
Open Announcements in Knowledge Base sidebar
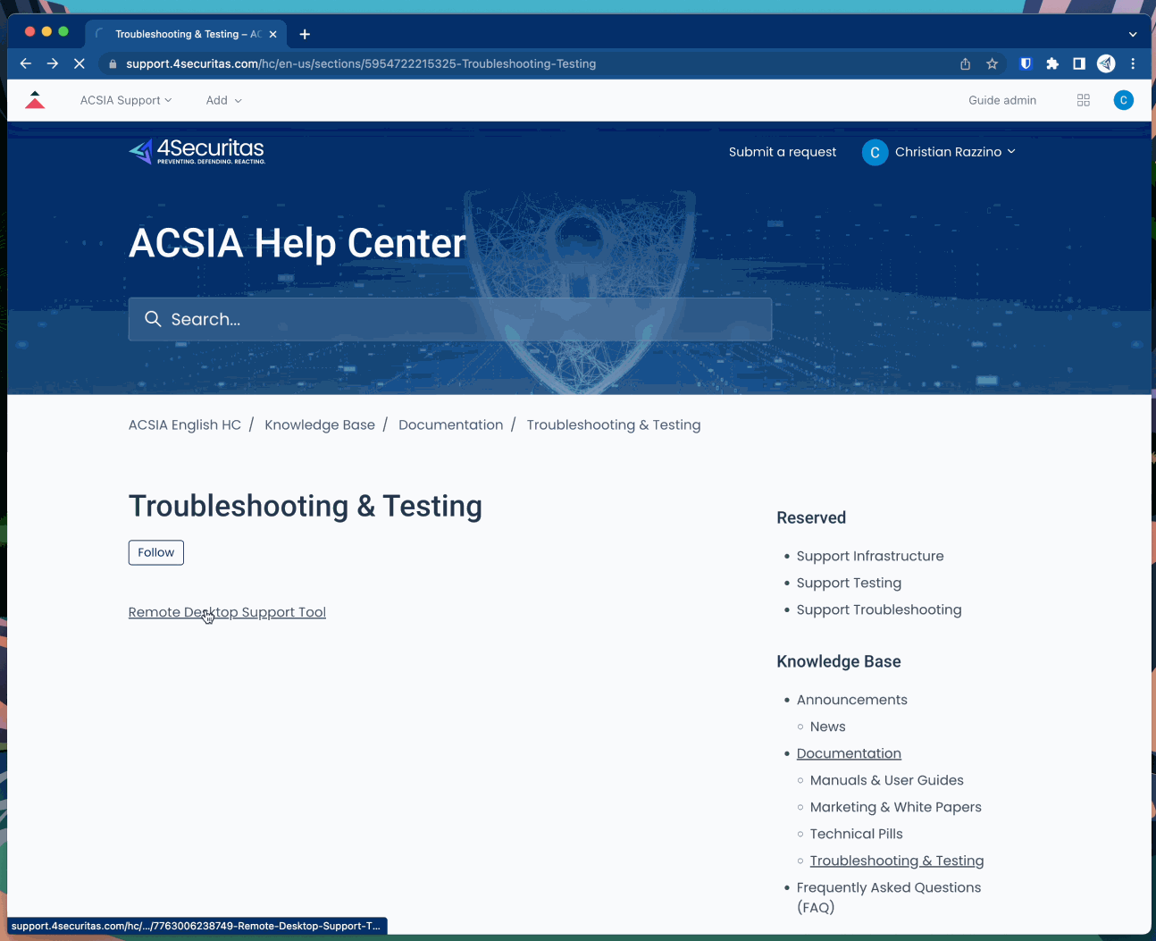click(852, 700)
